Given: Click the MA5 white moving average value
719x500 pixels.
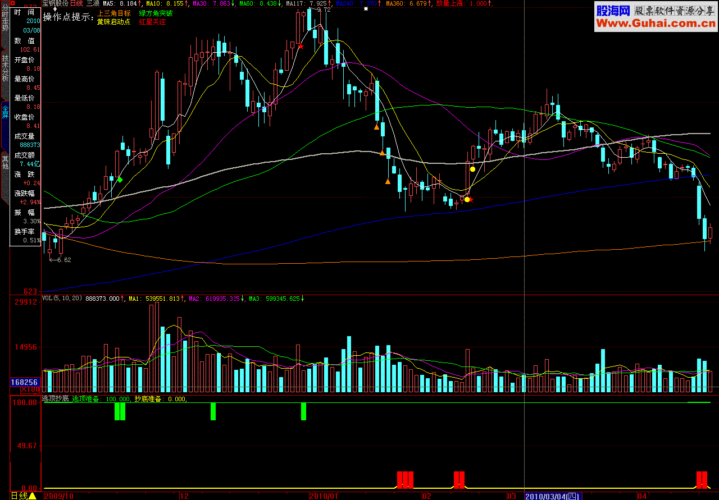Looking at the screenshot, I should (x=120, y=3).
